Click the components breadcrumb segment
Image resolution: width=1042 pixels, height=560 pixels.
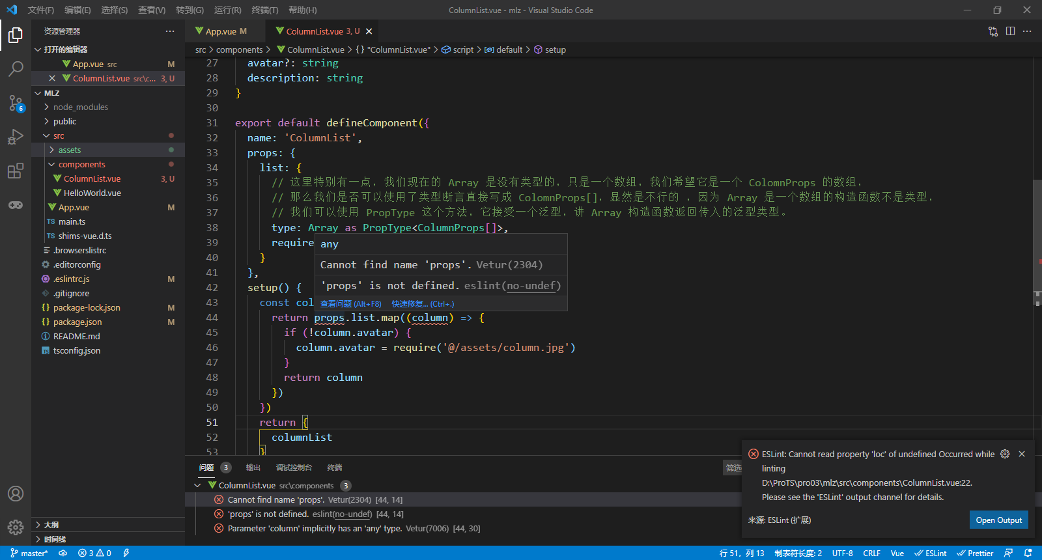[x=239, y=49]
